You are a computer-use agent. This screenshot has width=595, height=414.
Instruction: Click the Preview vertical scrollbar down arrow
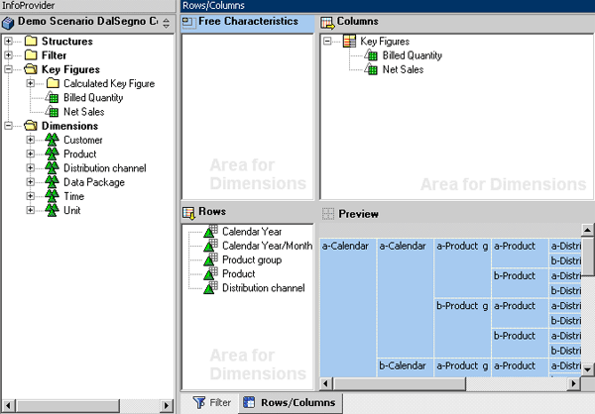pos(587,368)
